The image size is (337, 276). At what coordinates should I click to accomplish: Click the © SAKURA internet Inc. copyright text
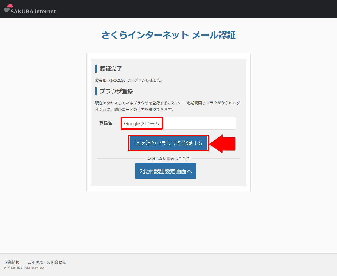[x=25, y=268]
